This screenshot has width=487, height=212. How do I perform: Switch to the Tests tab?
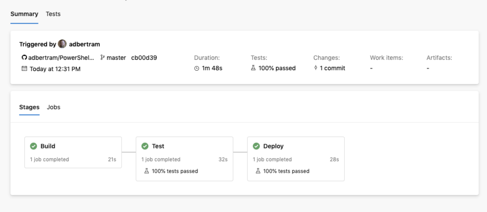pos(53,14)
